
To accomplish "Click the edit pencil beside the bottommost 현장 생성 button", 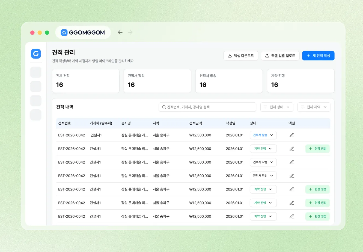I will 292,216.
